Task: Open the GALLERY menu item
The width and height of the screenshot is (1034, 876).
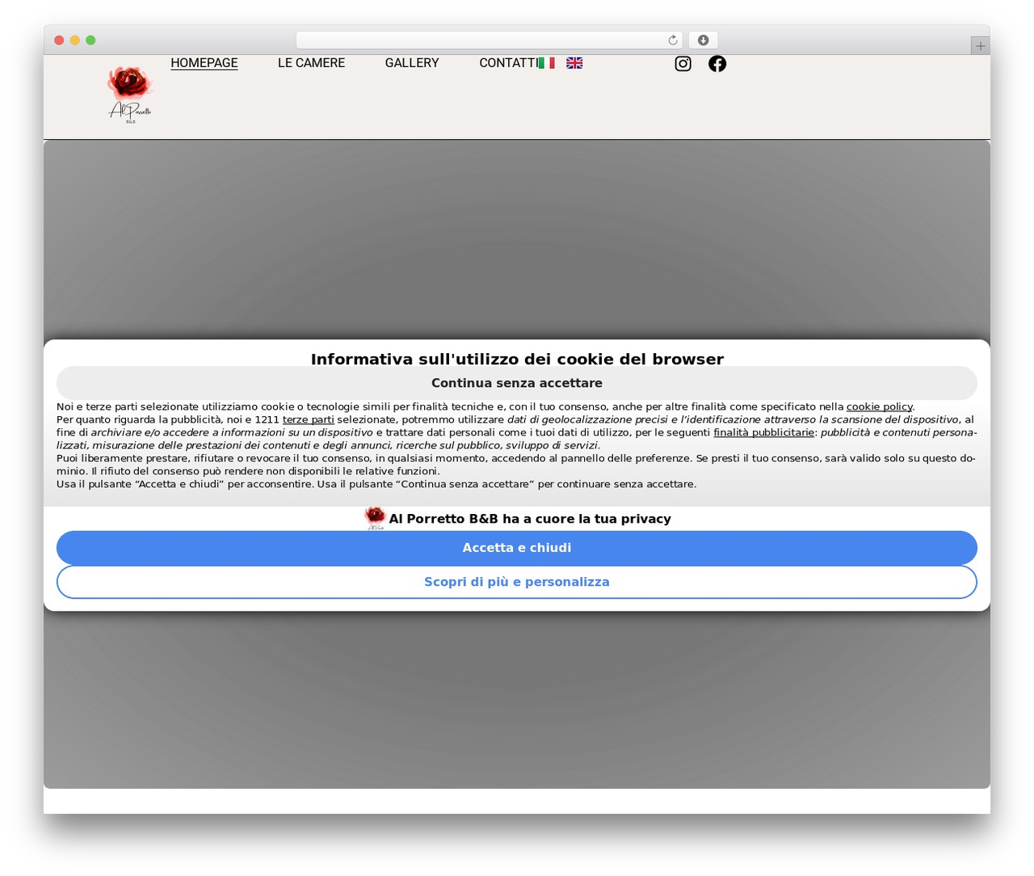Action: [x=412, y=63]
